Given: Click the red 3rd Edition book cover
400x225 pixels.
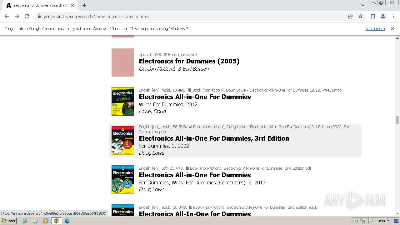Looking at the screenshot, I should coord(123,140).
